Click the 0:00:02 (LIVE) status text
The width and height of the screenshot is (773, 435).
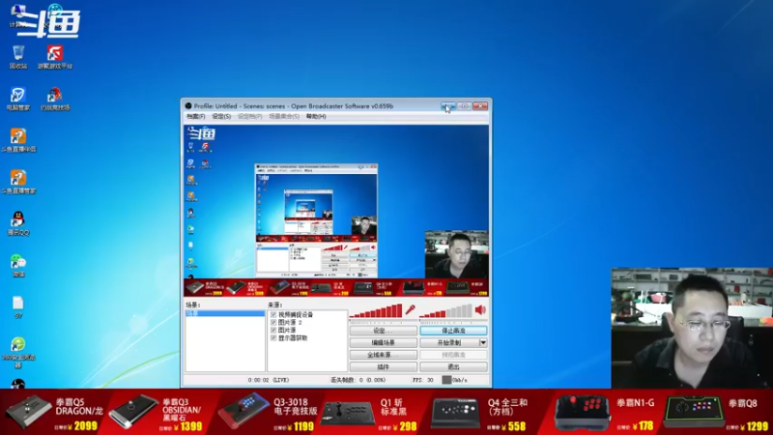269,380
